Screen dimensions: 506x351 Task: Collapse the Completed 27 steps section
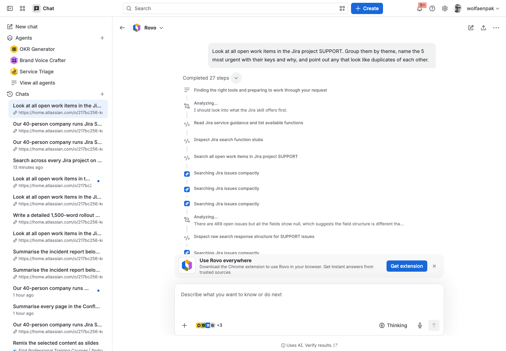tap(236, 78)
